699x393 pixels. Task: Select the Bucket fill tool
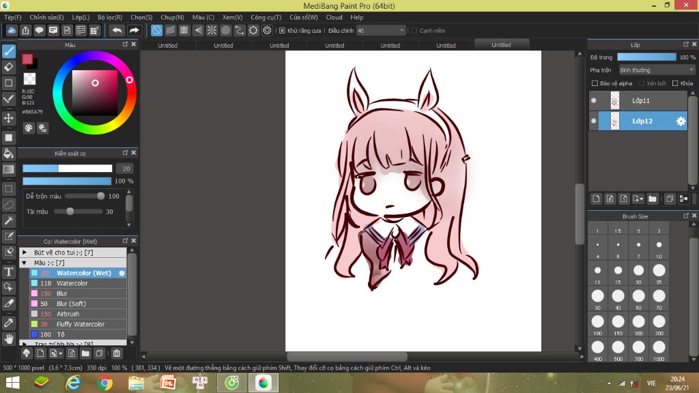(x=8, y=154)
